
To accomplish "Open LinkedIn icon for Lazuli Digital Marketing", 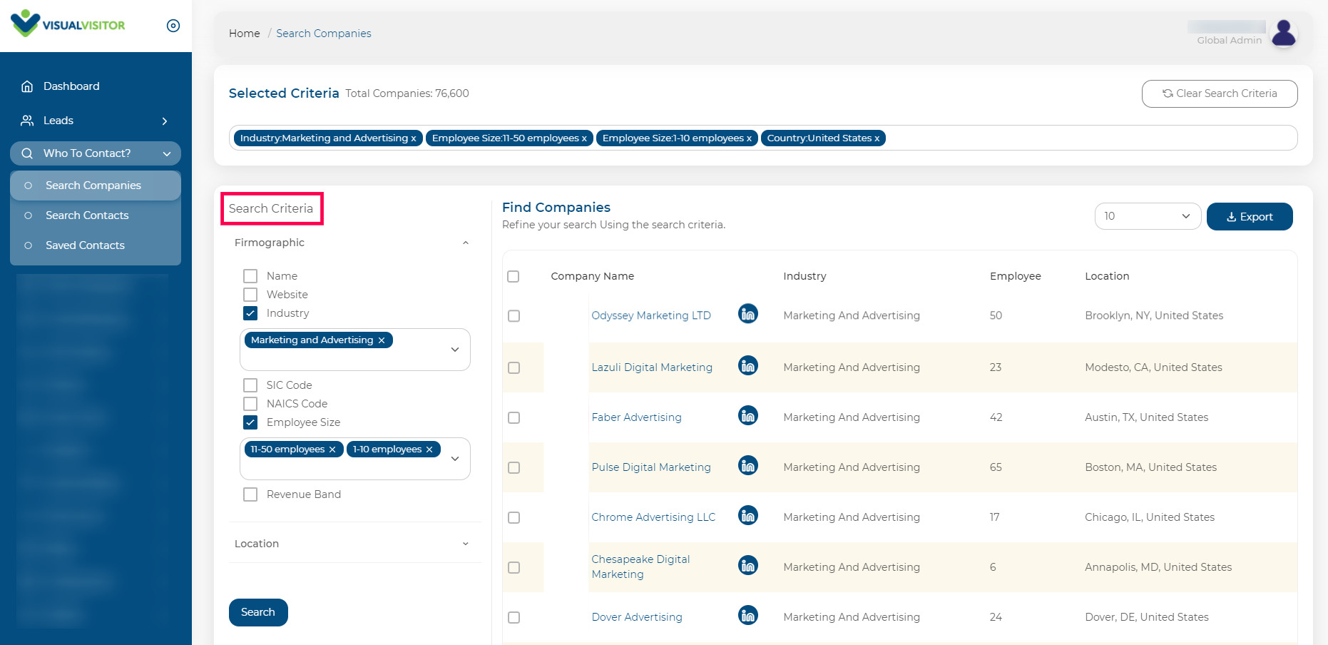I will (747, 366).
